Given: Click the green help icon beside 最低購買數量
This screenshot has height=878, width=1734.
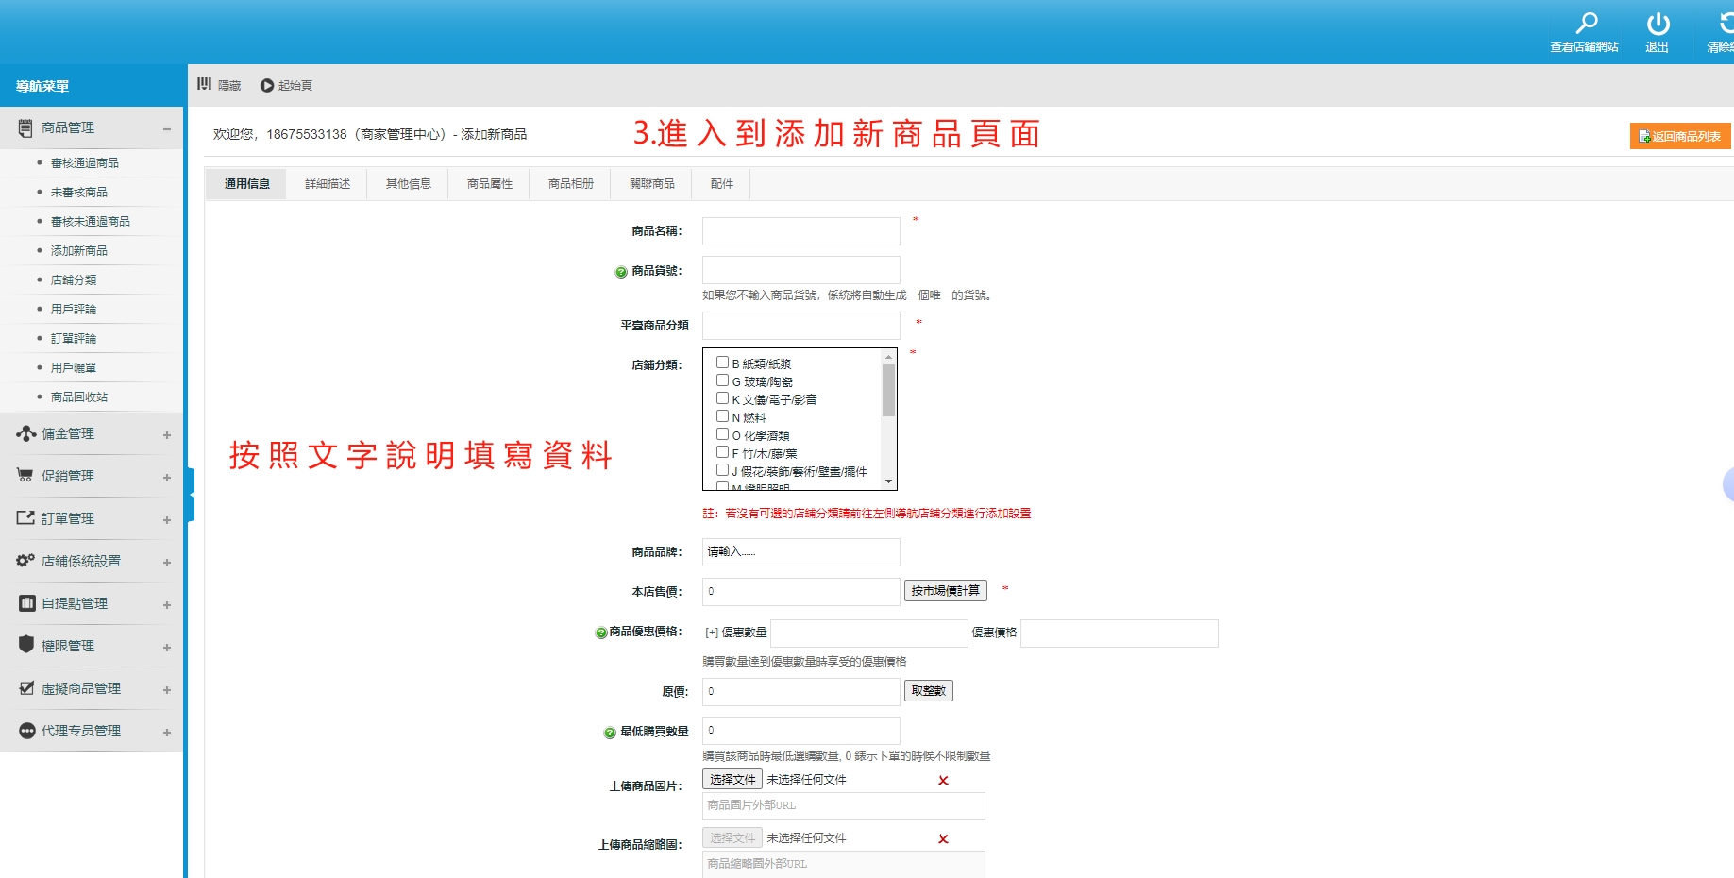Looking at the screenshot, I should (610, 733).
